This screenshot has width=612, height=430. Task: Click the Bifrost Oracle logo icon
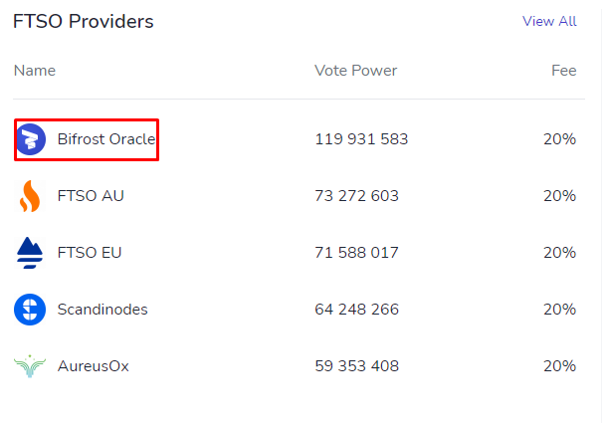tap(31, 139)
